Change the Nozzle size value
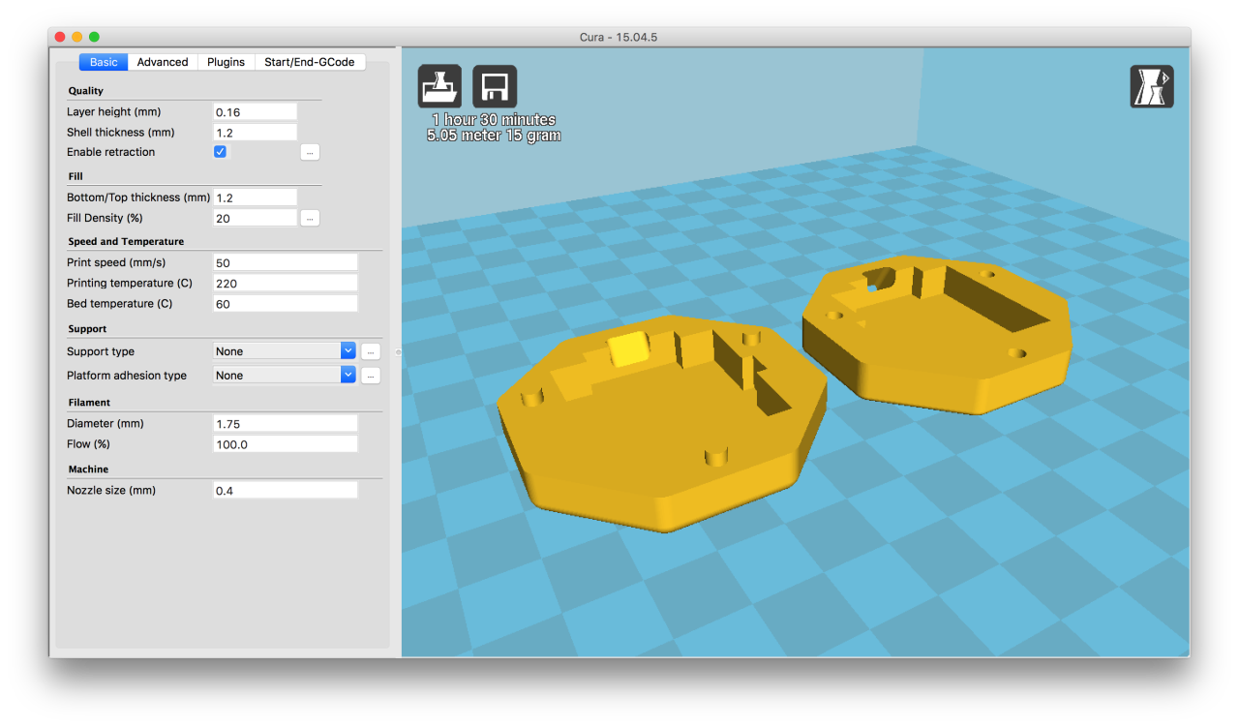This screenshot has height=727, width=1239. [285, 489]
